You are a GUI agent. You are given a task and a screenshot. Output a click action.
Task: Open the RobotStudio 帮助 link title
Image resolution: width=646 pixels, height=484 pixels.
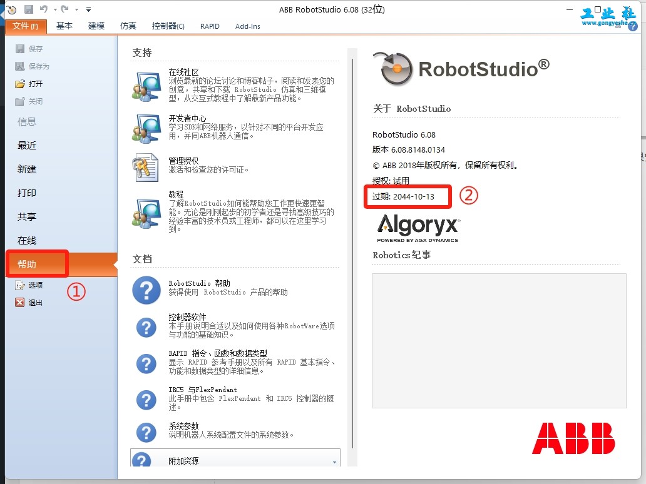pos(200,283)
